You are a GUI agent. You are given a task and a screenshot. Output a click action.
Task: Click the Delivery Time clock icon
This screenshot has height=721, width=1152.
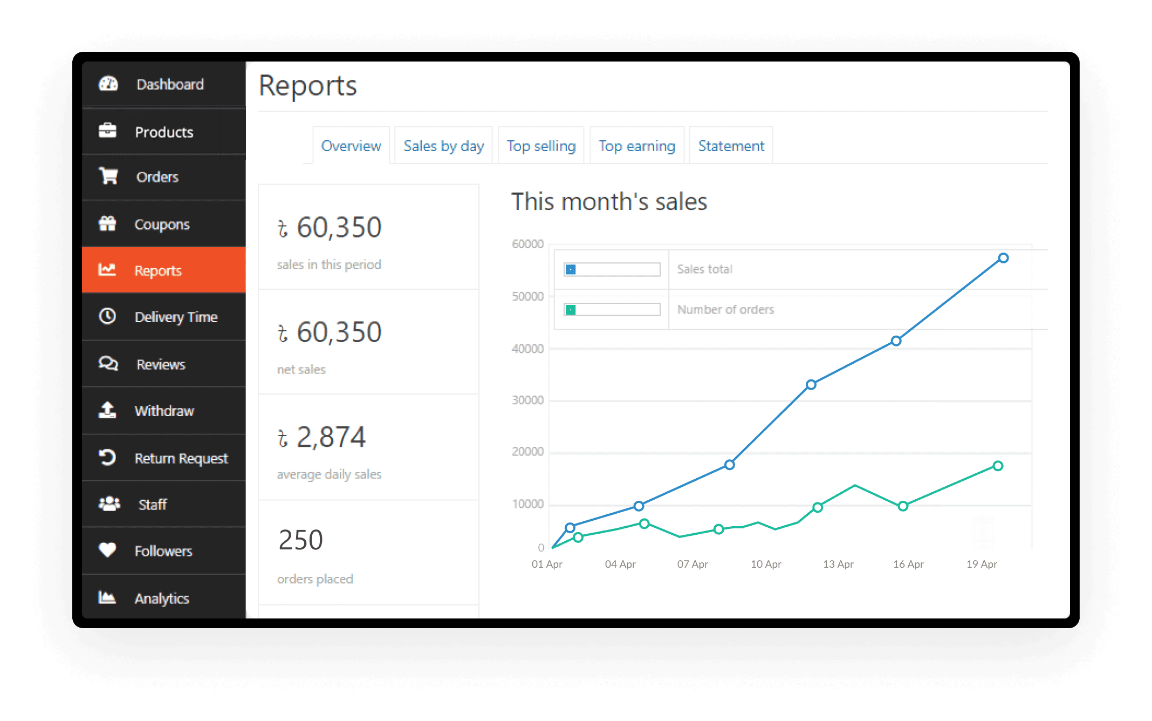click(x=107, y=316)
